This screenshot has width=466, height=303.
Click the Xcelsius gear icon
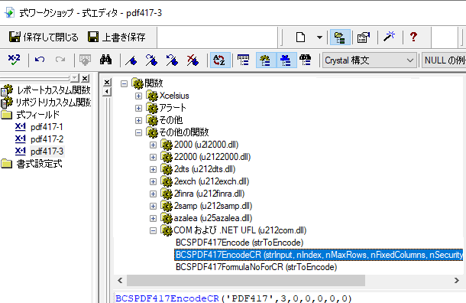pyautogui.click(x=152, y=96)
